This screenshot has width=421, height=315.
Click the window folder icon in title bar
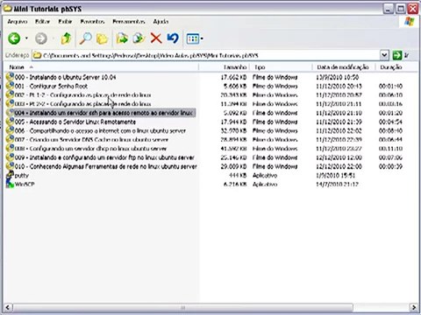(x=7, y=8)
